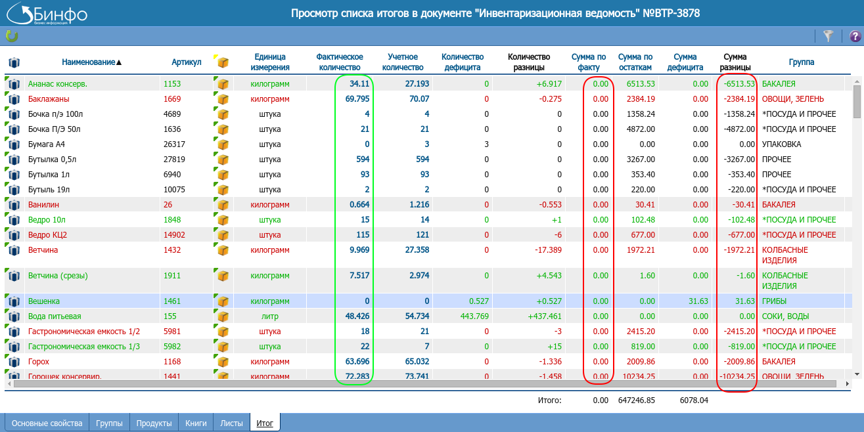Sort by Наименование column header
Image resolution: width=864 pixels, height=432 pixels.
coord(92,62)
